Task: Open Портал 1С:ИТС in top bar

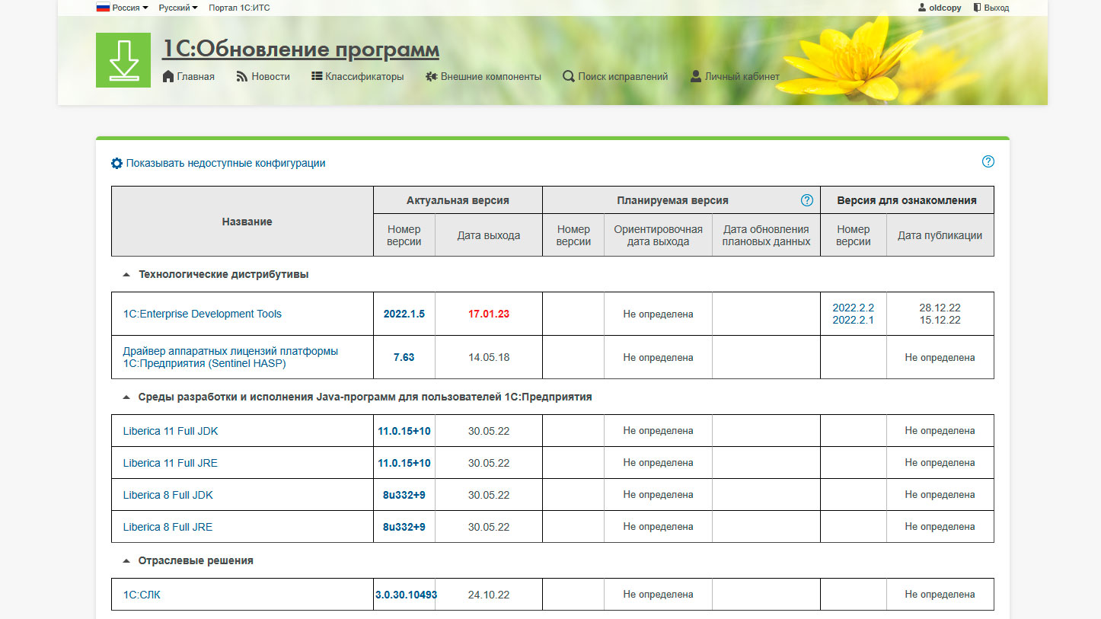Action: click(x=239, y=8)
